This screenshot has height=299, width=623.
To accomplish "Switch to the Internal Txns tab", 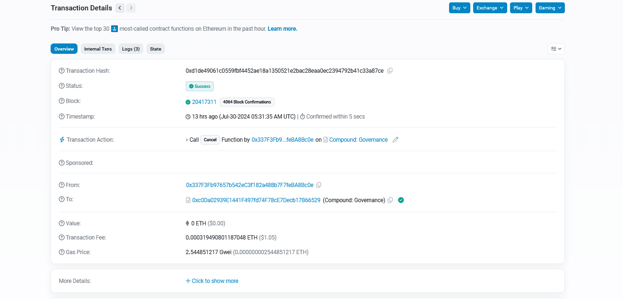I will tap(98, 49).
